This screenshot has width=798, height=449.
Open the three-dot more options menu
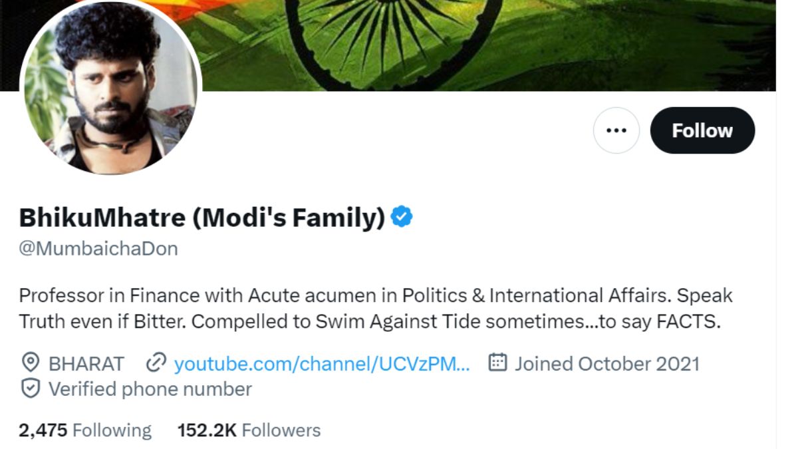click(x=616, y=130)
